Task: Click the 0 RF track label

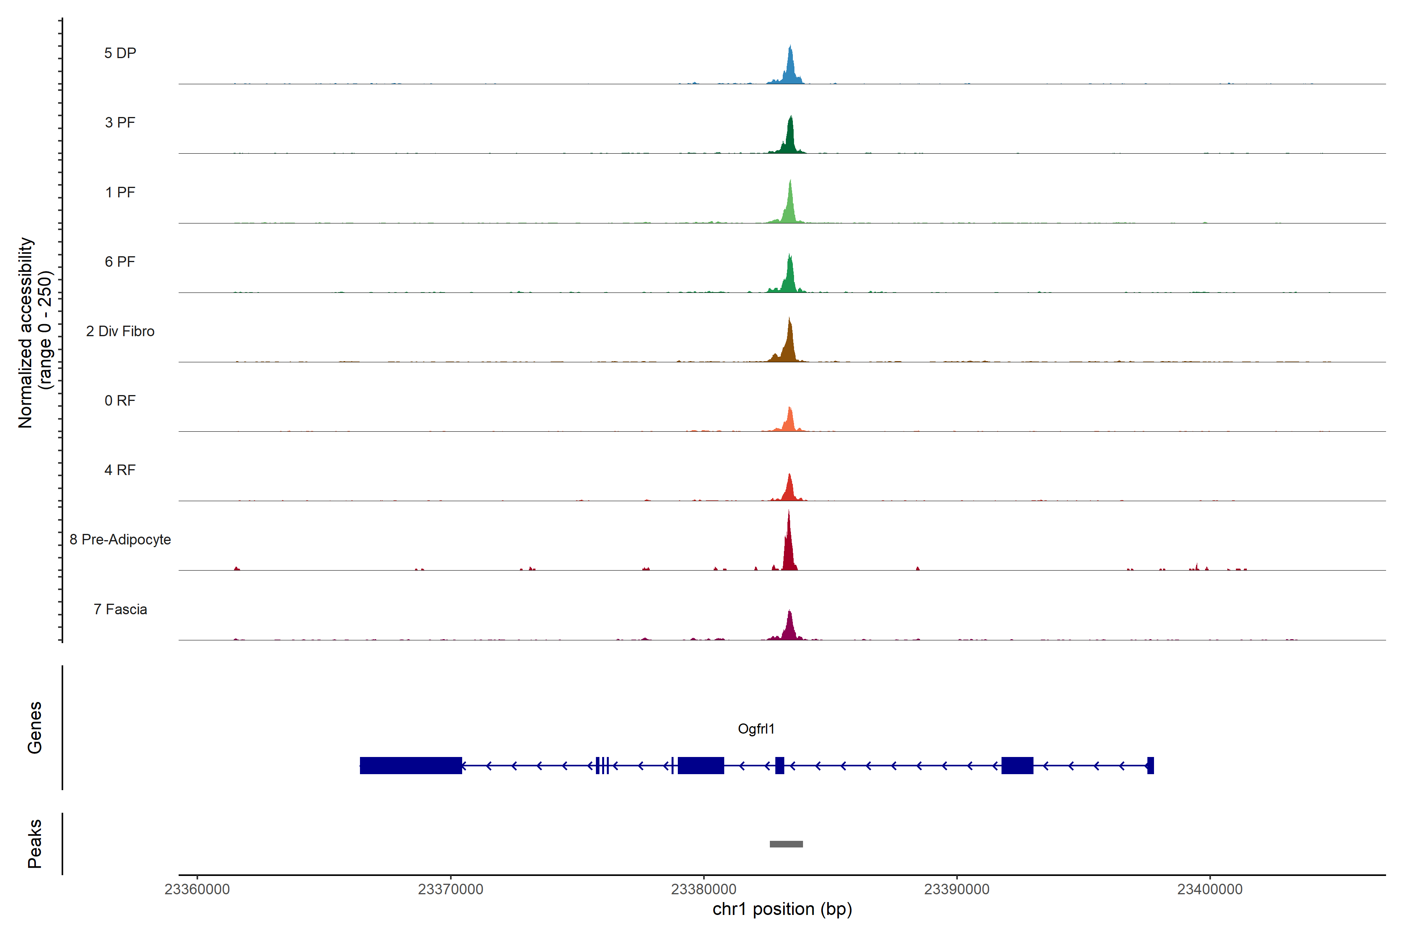Action: (120, 401)
